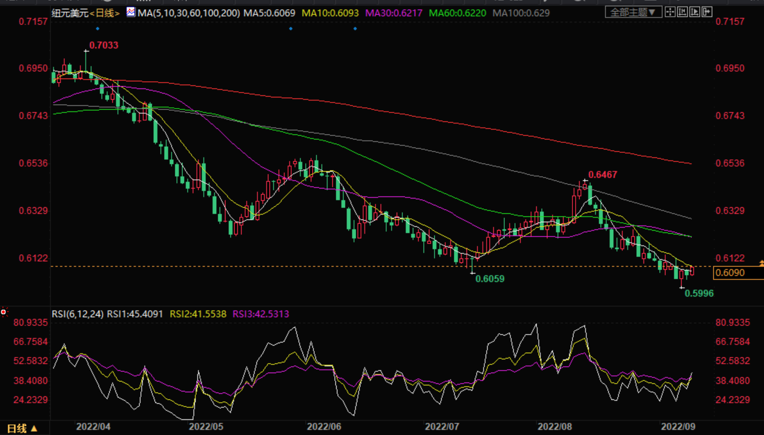
Task: Click the orange triangle on right price axis
Action: tap(761, 263)
